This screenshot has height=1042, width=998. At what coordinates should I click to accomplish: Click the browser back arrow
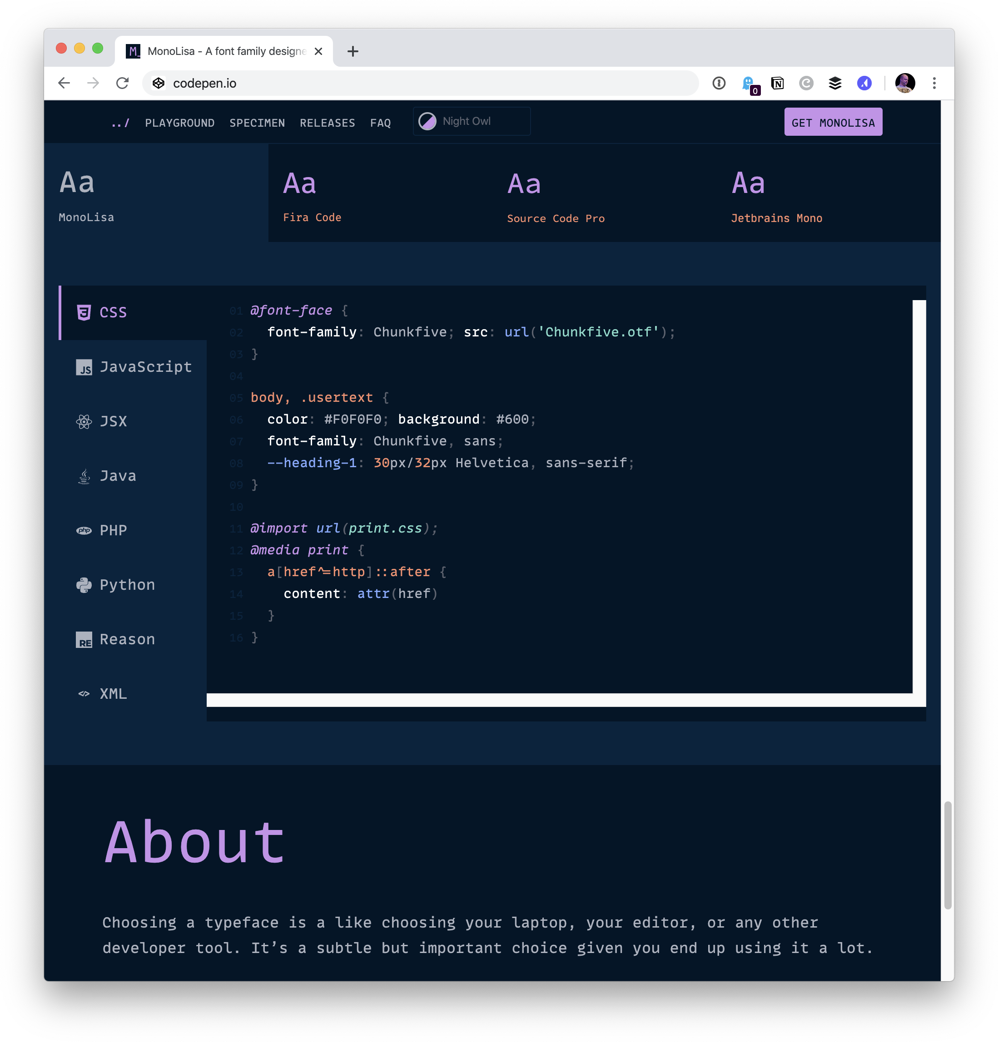tap(64, 83)
